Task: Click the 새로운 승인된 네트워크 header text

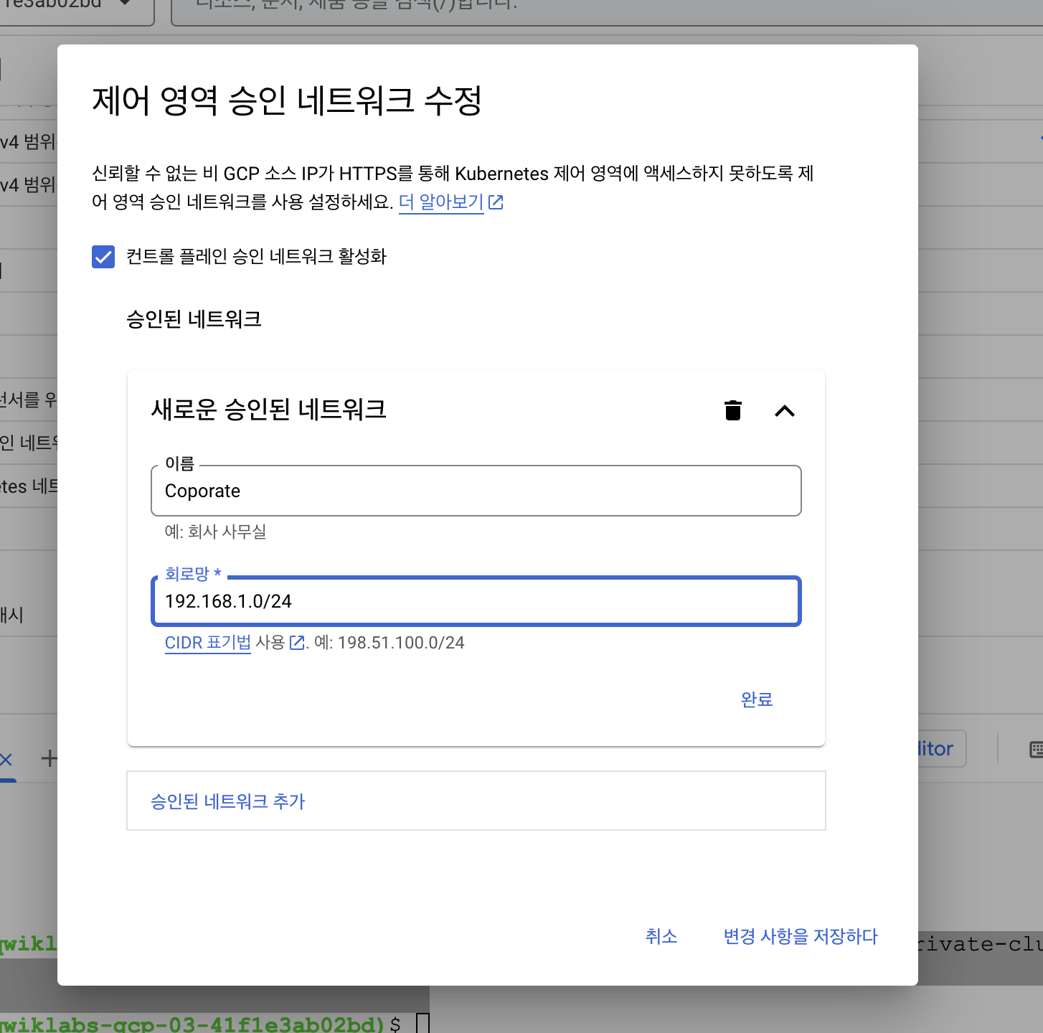Action: (269, 410)
